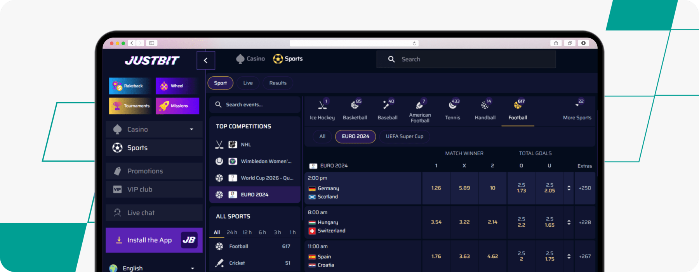Viewport: 699px width, 272px height.
Task: Click browser address bar
Action: coord(354,43)
